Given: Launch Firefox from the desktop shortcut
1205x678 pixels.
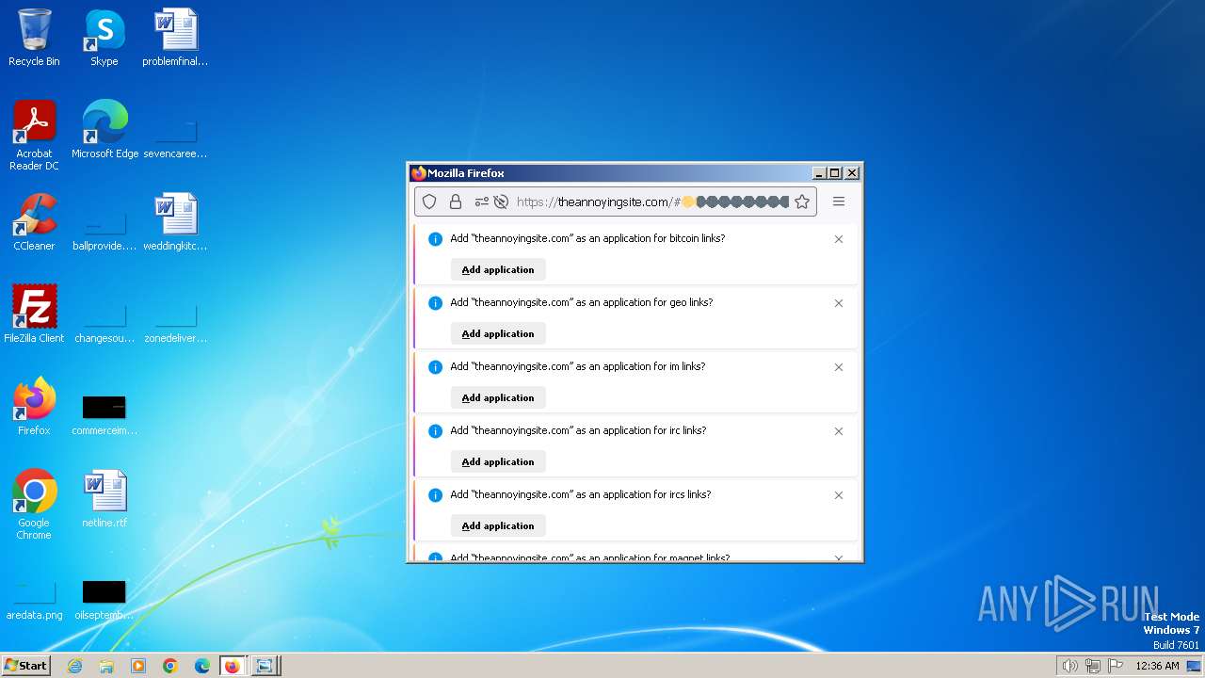Looking at the screenshot, I should click(x=34, y=407).
